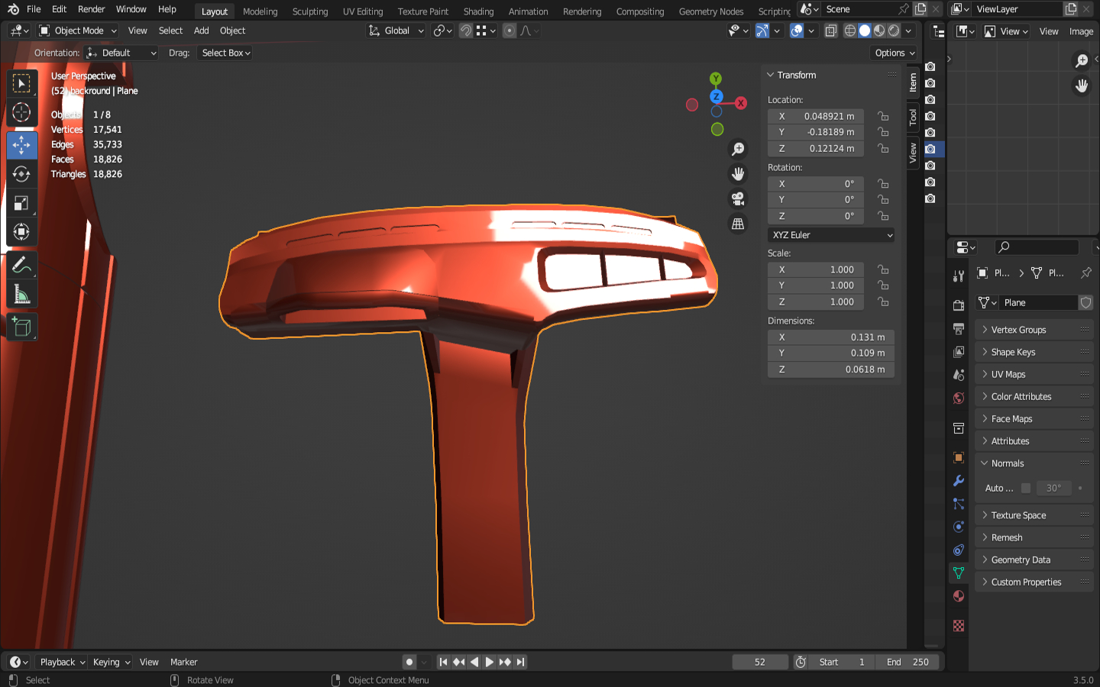Toggle X-ray mode in viewport header
Screen dimensions: 1100x687
click(830, 31)
